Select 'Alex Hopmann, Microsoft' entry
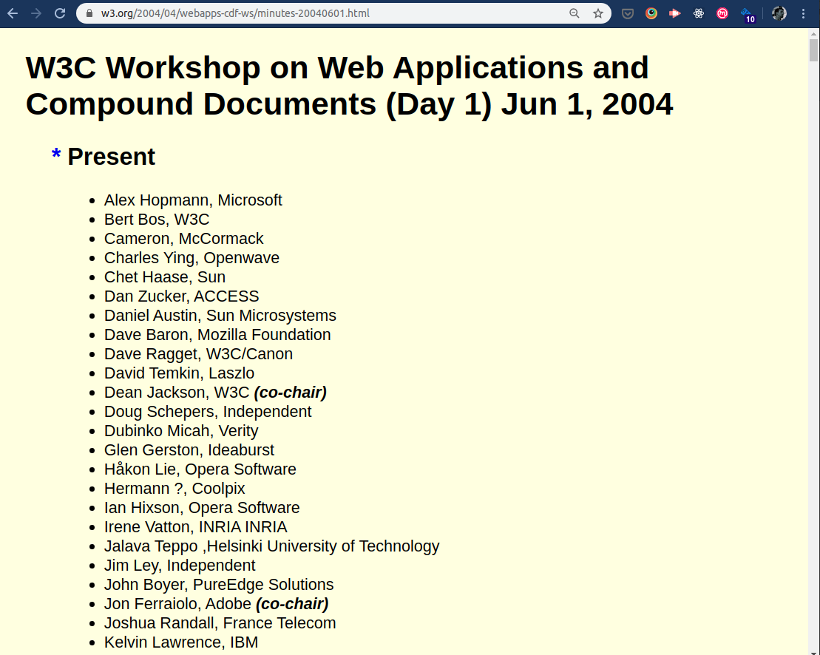The height and width of the screenshot is (655, 820). click(x=193, y=200)
